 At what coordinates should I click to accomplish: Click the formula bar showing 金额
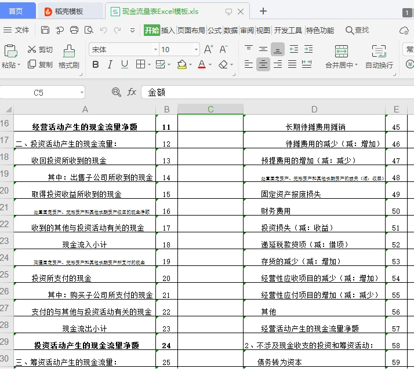(x=278, y=92)
